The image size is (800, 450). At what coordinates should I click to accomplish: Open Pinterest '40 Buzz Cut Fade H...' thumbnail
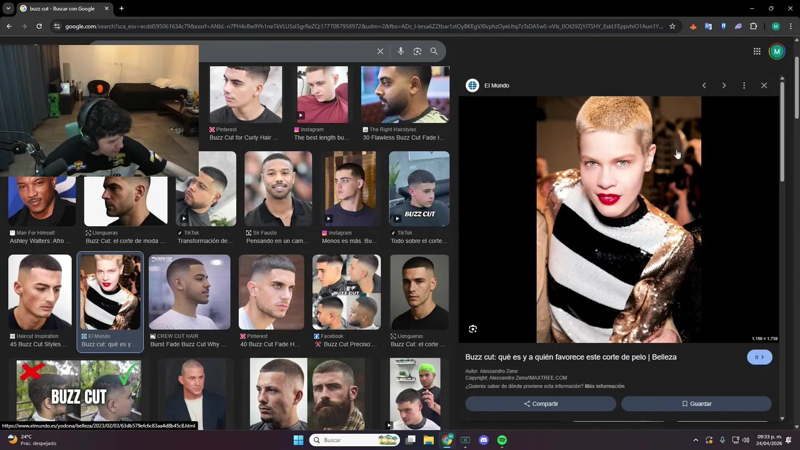click(x=271, y=292)
